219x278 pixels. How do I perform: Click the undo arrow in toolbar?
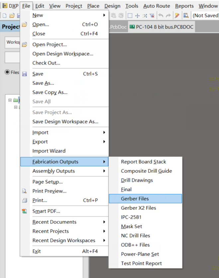(161, 16)
